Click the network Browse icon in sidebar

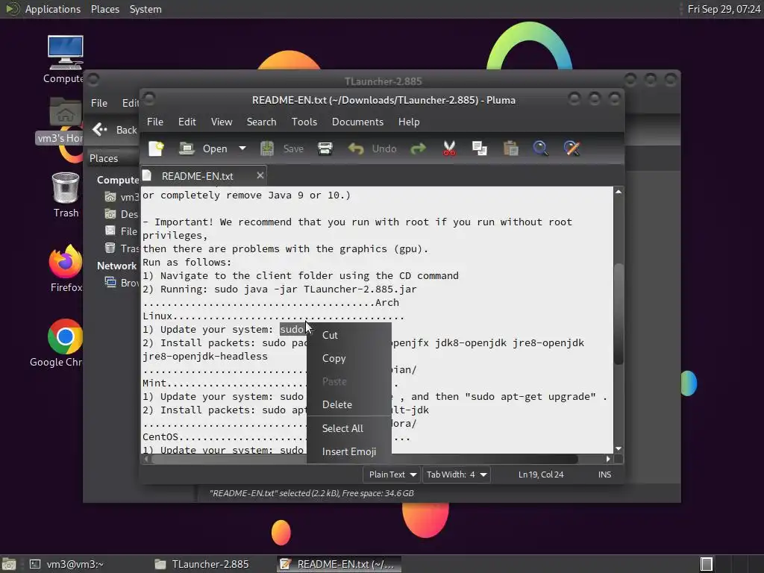[x=110, y=282]
